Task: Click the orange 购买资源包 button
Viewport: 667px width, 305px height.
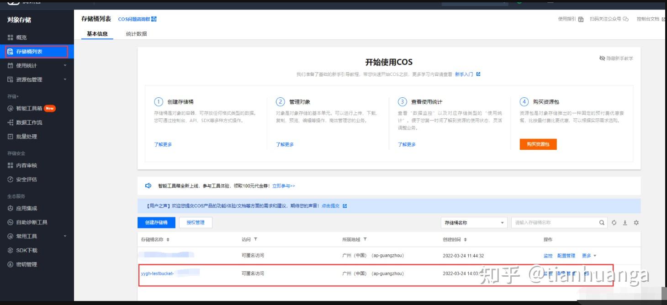Action: point(537,143)
